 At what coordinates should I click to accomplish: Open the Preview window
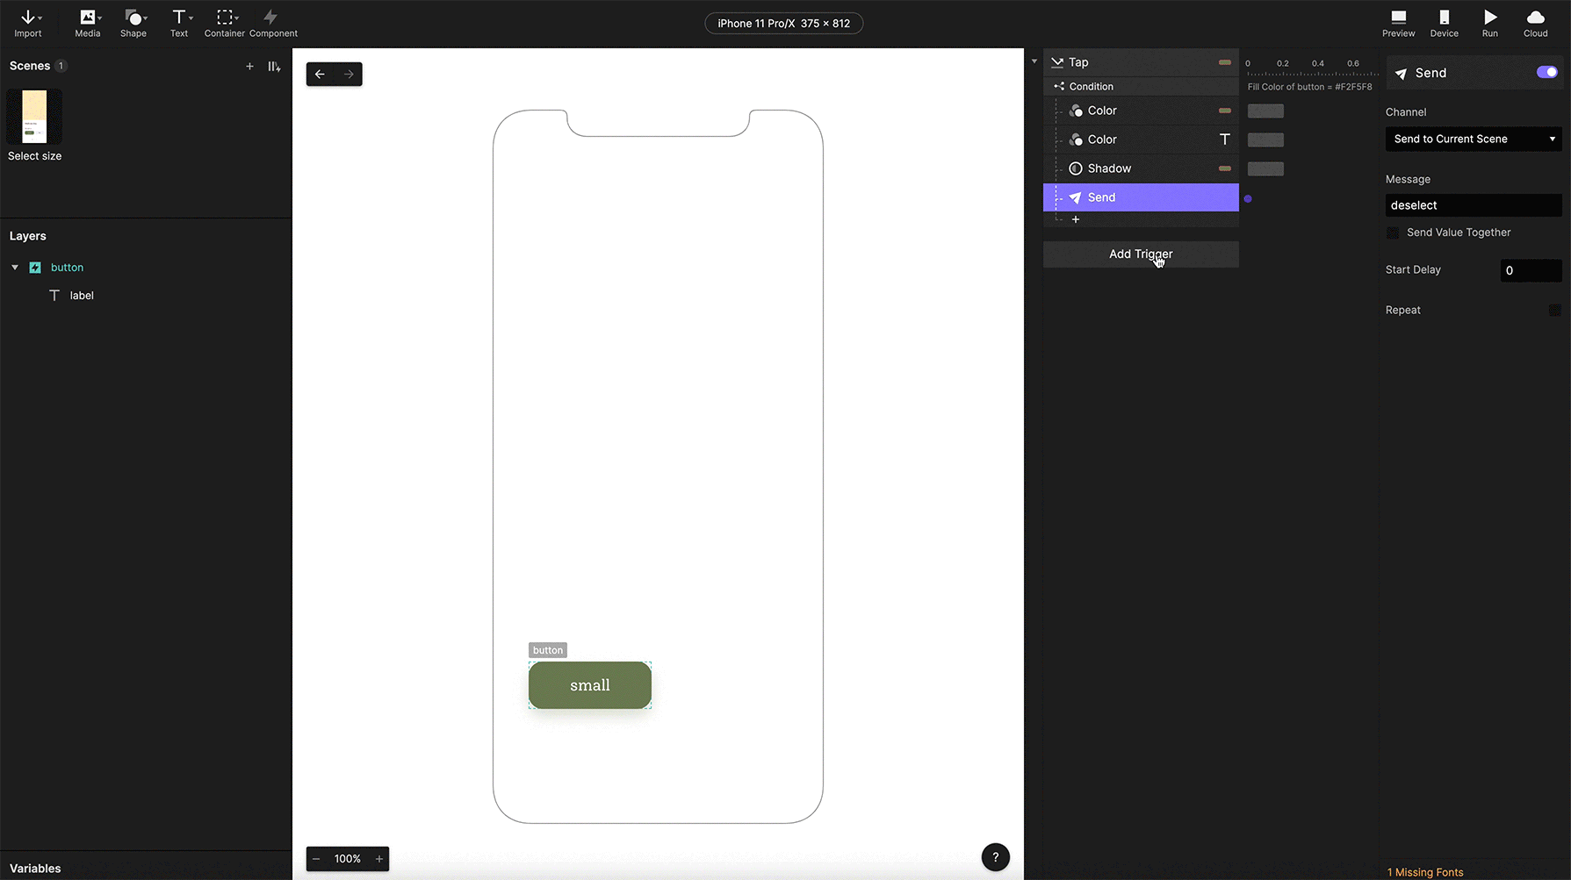1399,24
